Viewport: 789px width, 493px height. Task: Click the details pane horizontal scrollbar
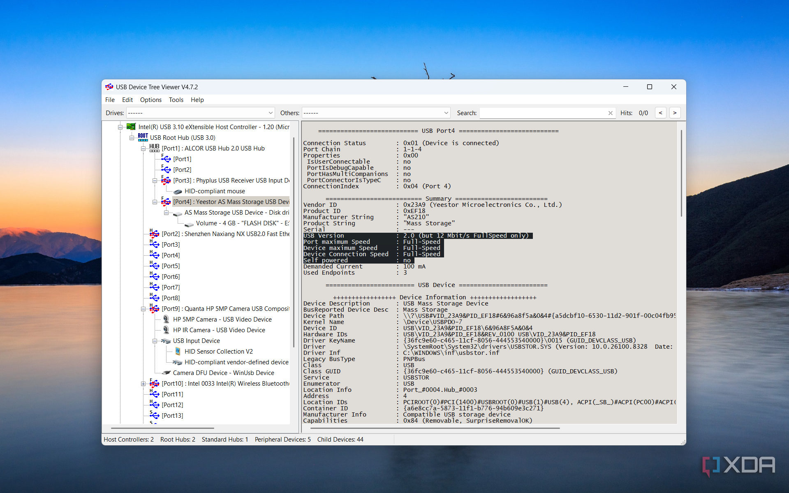click(435, 428)
